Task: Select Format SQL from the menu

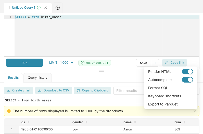Action: pyautogui.click(x=158, y=88)
